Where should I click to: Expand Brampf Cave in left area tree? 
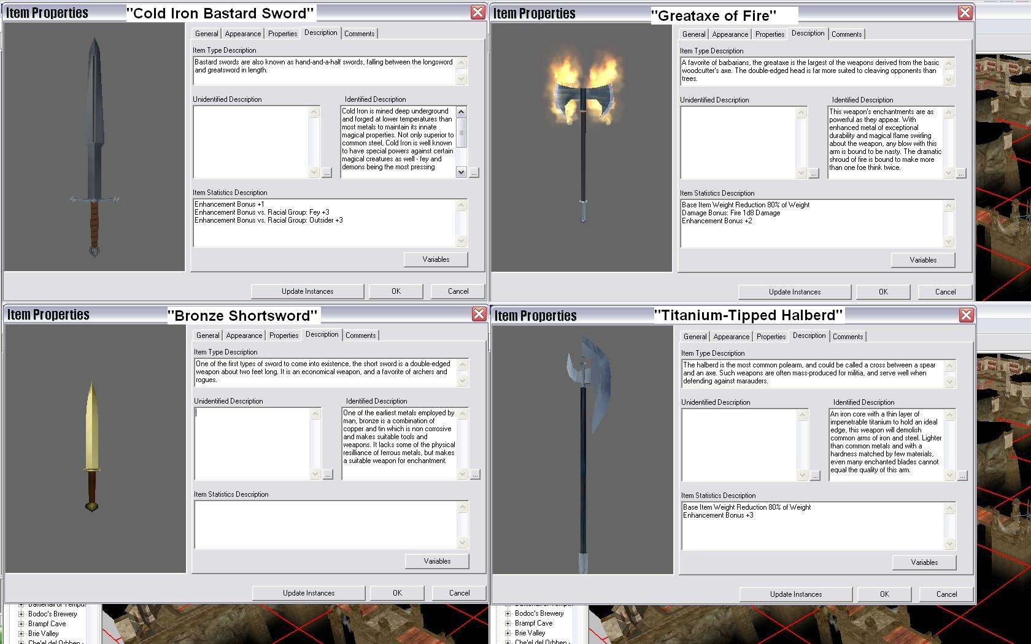click(21, 624)
